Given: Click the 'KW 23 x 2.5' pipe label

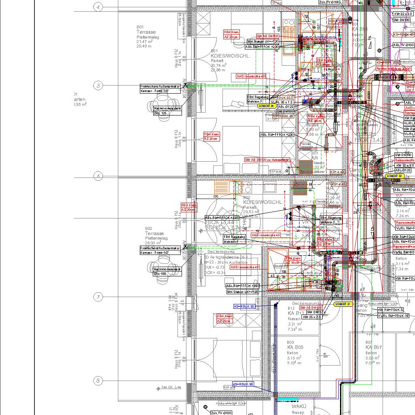Looking at the screenshot, I should click(312, 317).
